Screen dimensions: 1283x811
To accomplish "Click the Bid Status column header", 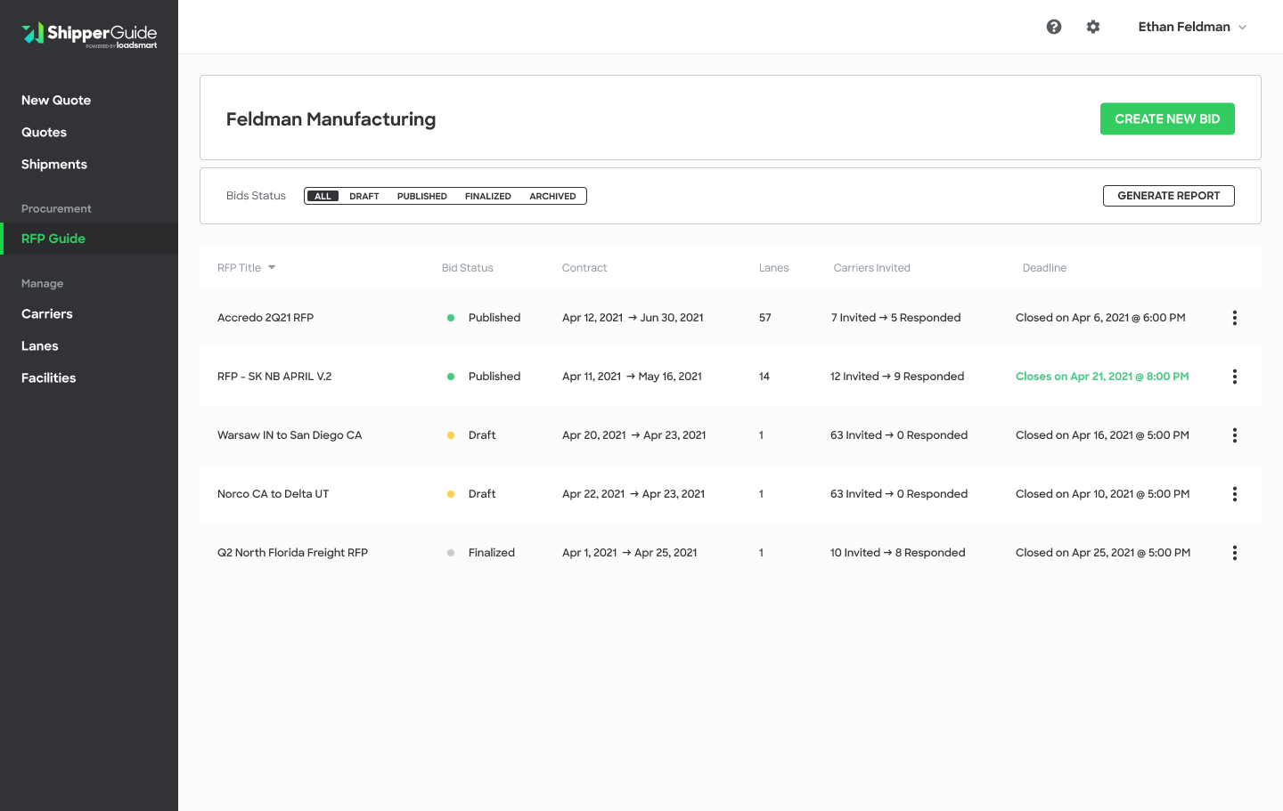I will coord(468,268).
